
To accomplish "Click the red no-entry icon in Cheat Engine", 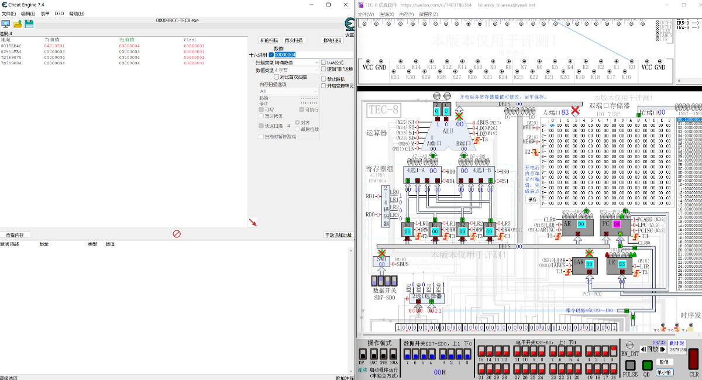I will point(176,234).
